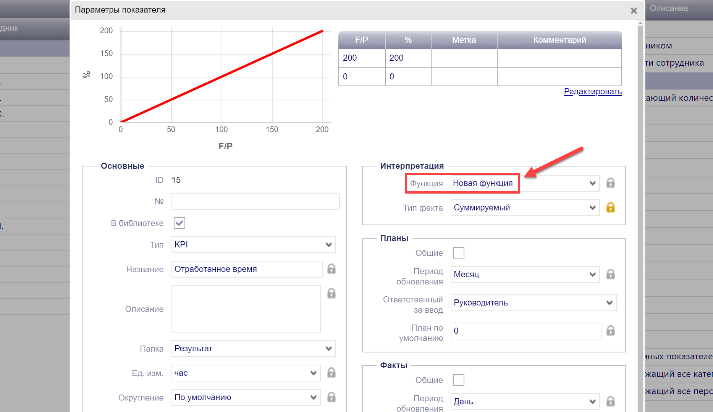Enable Общие checkbox in Факты section

click(x=458, y=380)
